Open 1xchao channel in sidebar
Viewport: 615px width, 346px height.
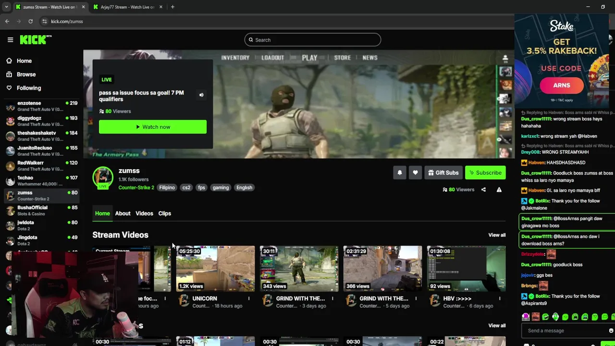point(41,181)
